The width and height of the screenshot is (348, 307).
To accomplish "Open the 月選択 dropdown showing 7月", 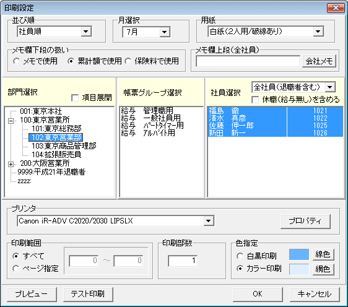I will click(x=165, y=32).
